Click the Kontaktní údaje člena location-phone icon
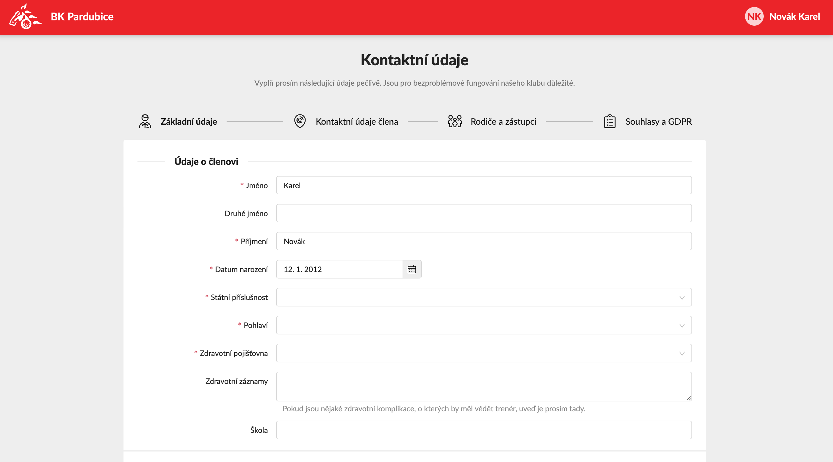The width and height of the screenshot is (833, 462). [300, 121]
